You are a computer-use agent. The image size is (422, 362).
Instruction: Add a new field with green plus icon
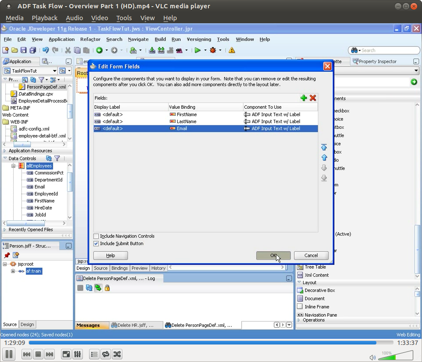[x=304, y=98]
